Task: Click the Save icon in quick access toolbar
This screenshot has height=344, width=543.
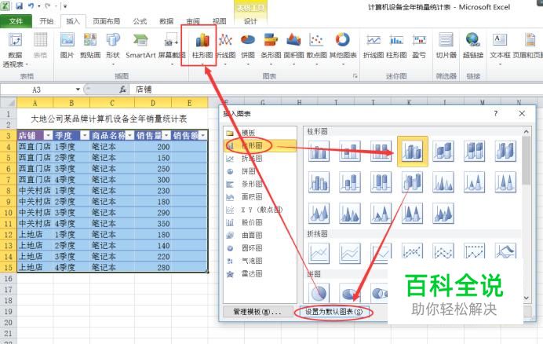Action: (20, 6)
